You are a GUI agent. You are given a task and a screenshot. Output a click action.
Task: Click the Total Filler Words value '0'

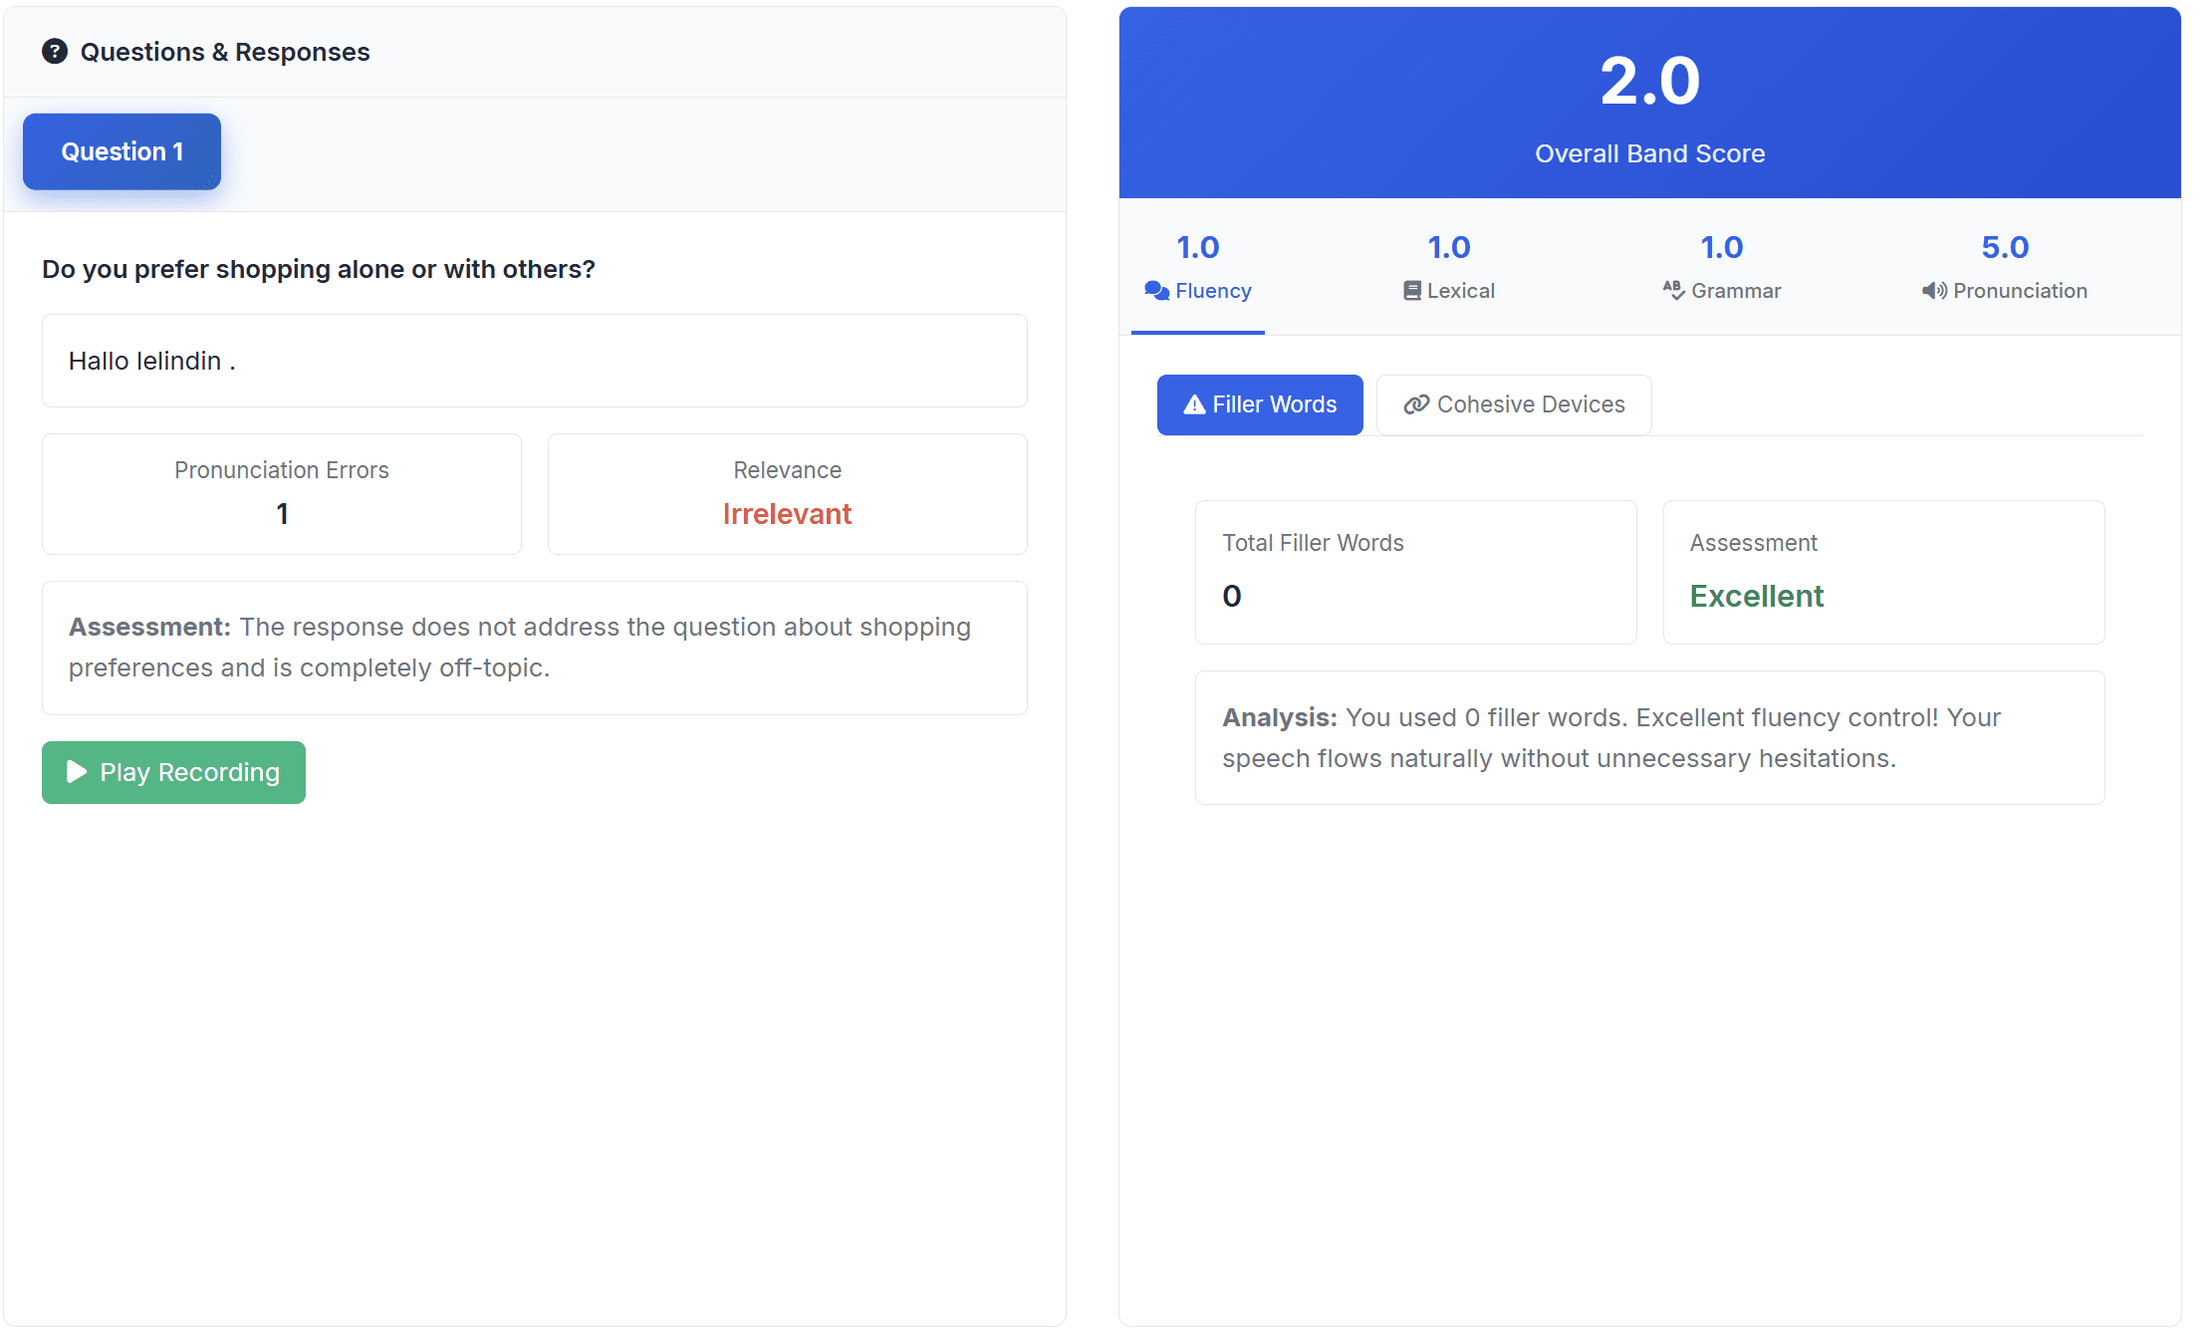click(1232, 596)
